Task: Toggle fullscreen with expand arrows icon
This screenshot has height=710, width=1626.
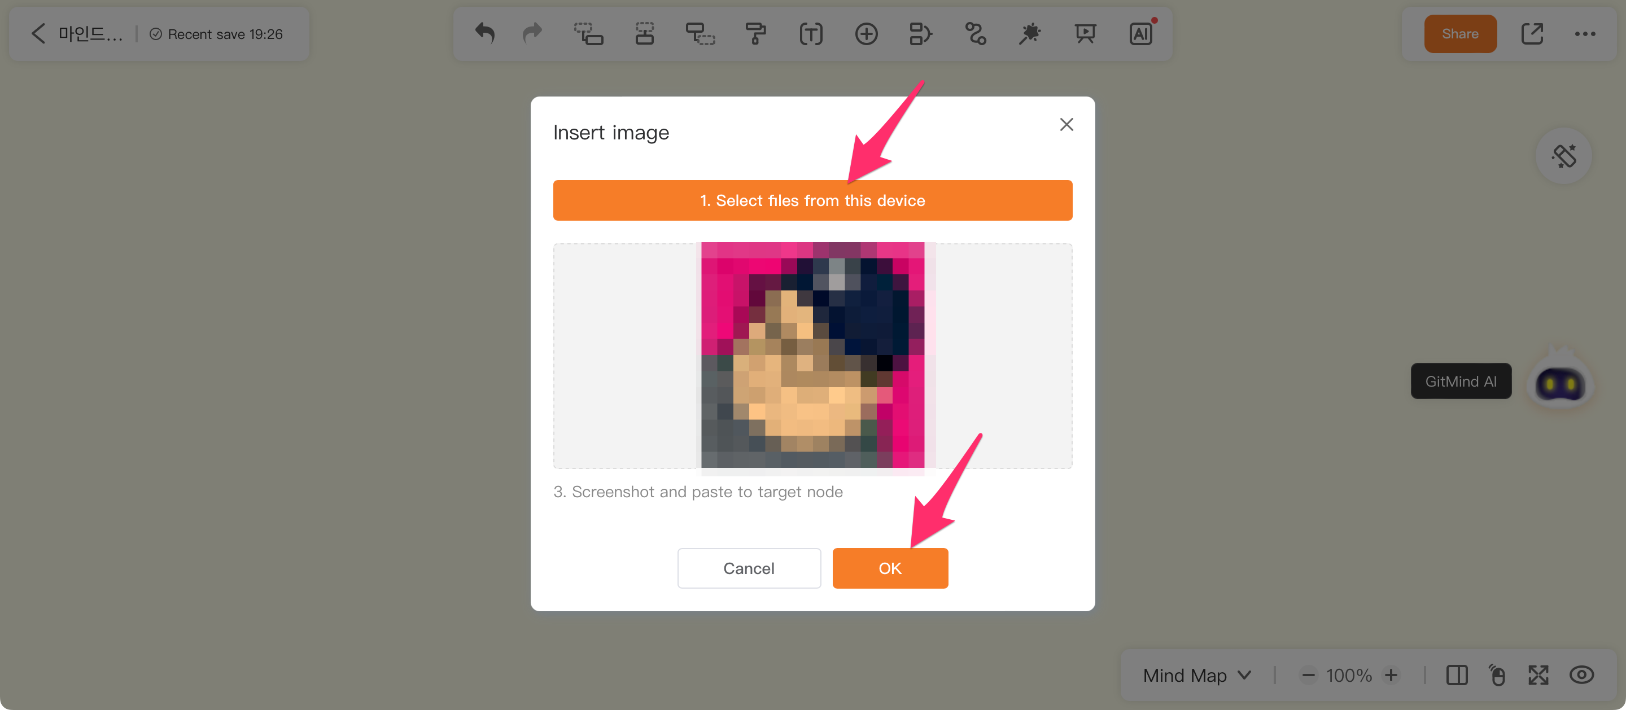Action: pyautogui.click(x=1538, y=675)
